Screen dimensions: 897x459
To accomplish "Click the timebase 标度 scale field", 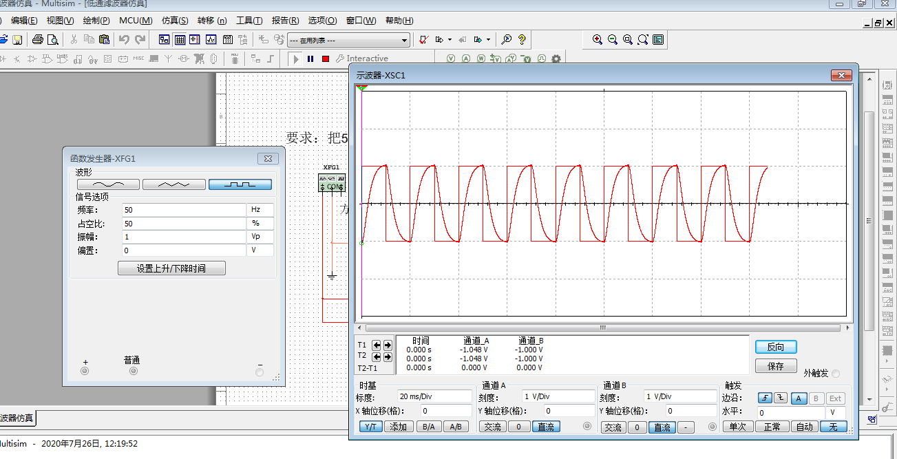I will click(x=434, y=396).
